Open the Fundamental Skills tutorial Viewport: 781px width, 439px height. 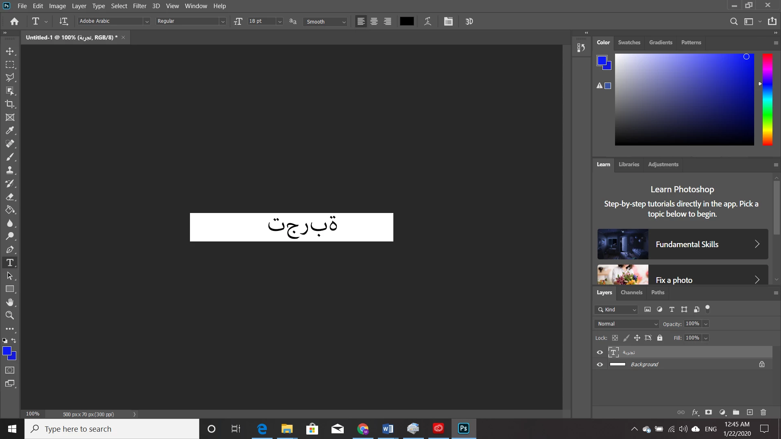click(683, 244)
